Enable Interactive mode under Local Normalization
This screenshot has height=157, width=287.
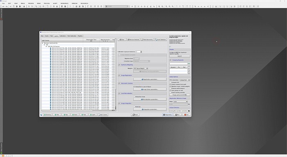[x=134, y=97]
